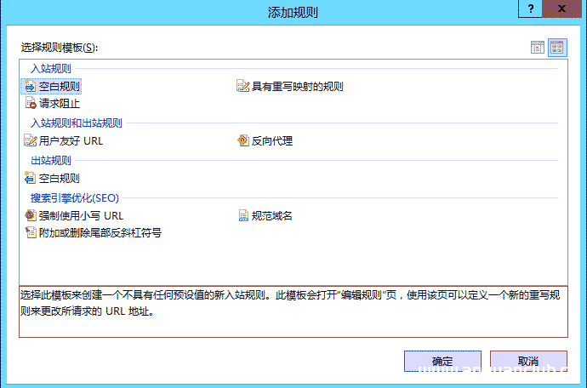Click the 入站规则 group header
The image size is (587, 388).
51,69
